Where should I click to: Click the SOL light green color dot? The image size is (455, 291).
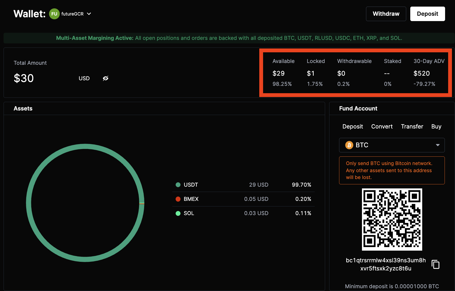pyautogui.click(x=178, y=213)
